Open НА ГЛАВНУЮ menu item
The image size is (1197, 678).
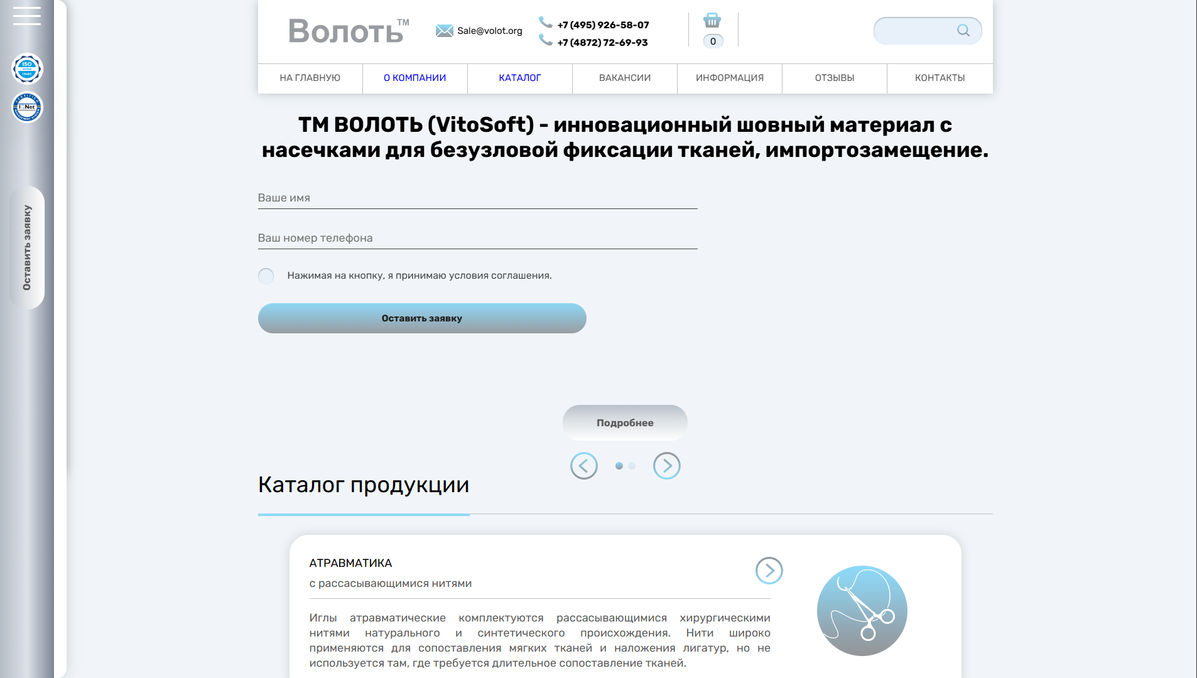pyautogui.click(x=310, y=78)
